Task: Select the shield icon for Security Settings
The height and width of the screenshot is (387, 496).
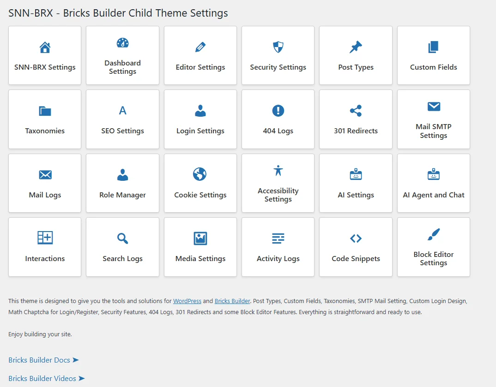Action: tap(278, 47)
